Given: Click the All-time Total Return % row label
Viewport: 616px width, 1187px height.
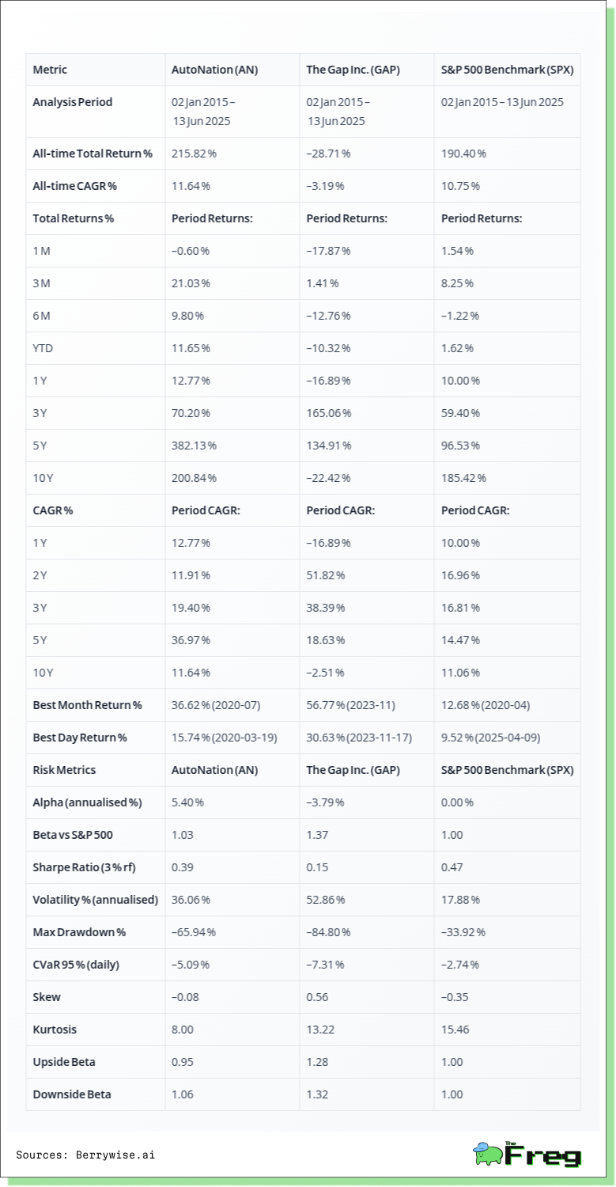Looking at the screenshot, I should [93, 154].
